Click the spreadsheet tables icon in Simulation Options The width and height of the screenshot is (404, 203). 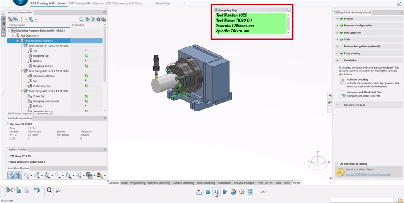tap(89, 175)
